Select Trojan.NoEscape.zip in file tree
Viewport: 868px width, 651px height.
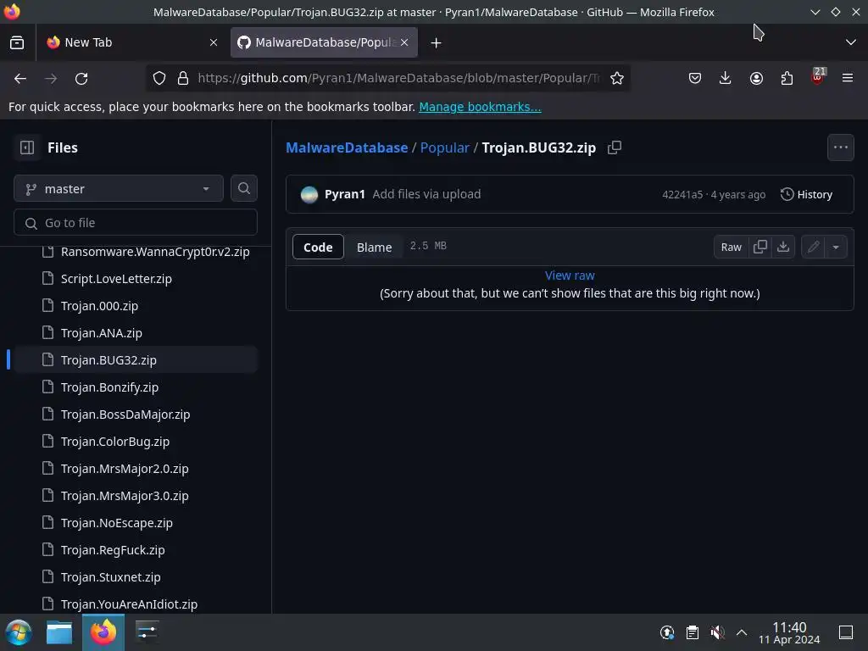click(136, 522)
